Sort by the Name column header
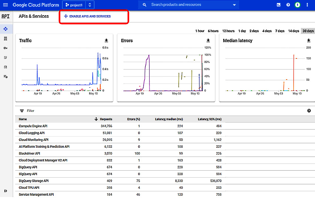Screen dimensions: 315x198 (23, 119)
